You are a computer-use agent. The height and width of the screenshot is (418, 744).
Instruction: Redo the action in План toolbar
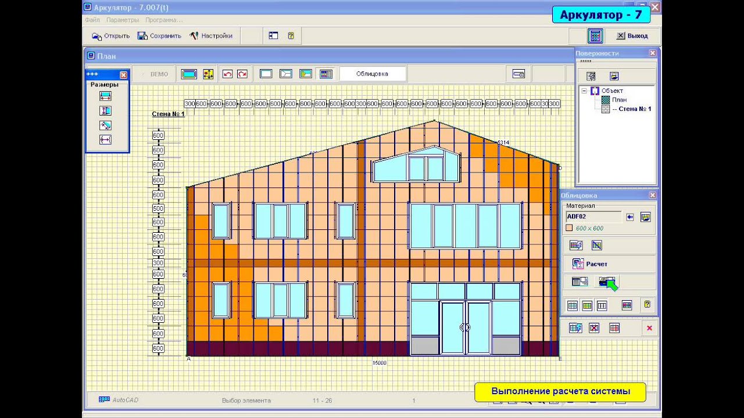(242, 74)
